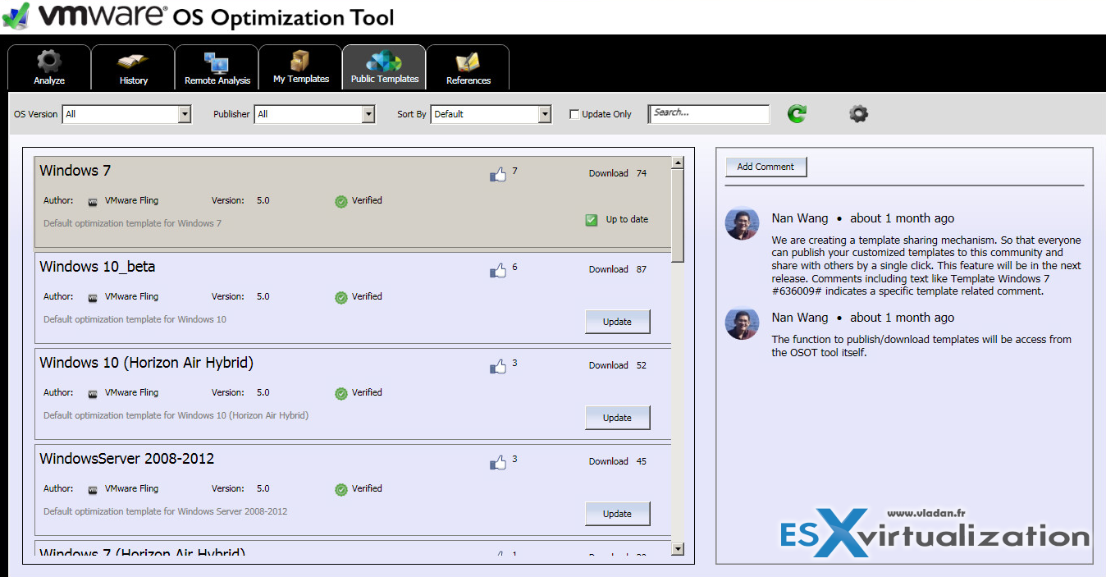Click the History book icon

(x=133, y=62)
